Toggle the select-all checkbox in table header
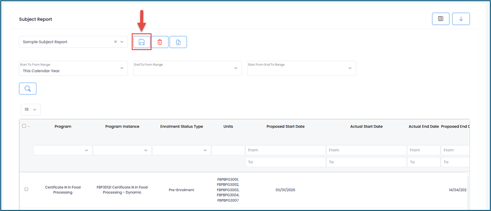491x211 pixels. pyautogui.click(x=24, y=126)
